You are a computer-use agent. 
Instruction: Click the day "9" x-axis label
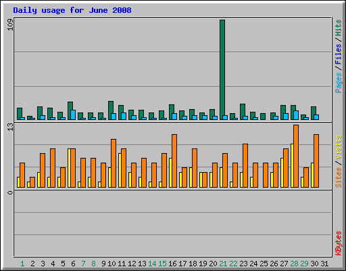tap(103, 264)
